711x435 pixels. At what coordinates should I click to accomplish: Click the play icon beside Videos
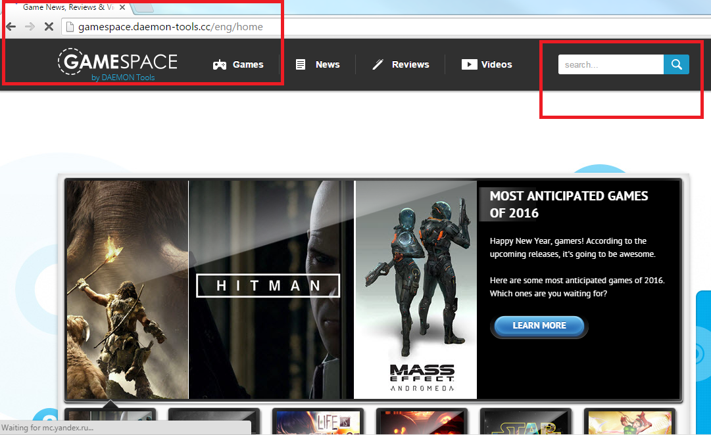point(469,64)
